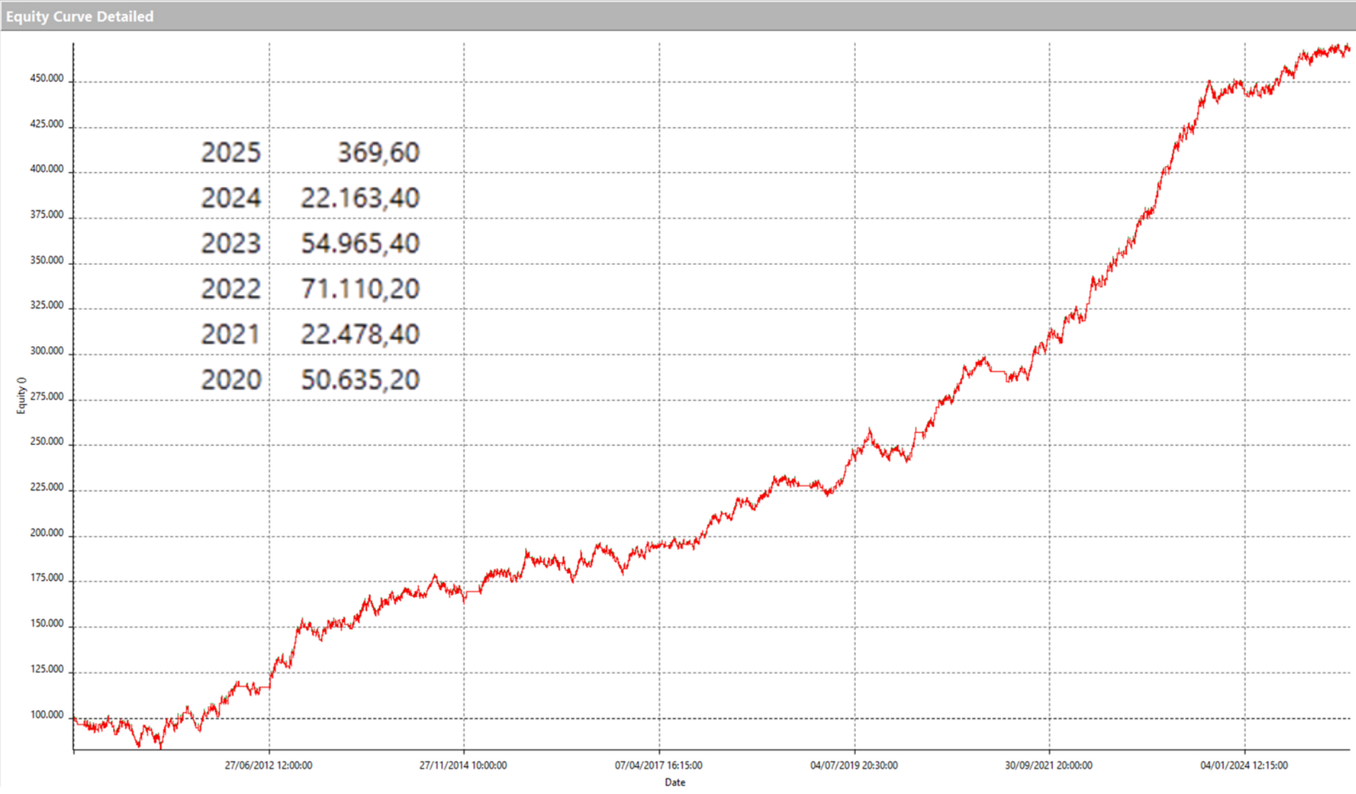Click the 07/04/2017 16:15:00 date marker
Screen dimensions: 1356x794
pyautogui.click(x=658, y=765)
